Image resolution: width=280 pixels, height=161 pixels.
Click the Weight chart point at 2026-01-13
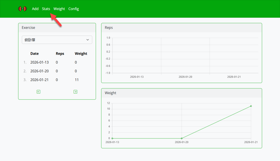(x=112, y=138)
